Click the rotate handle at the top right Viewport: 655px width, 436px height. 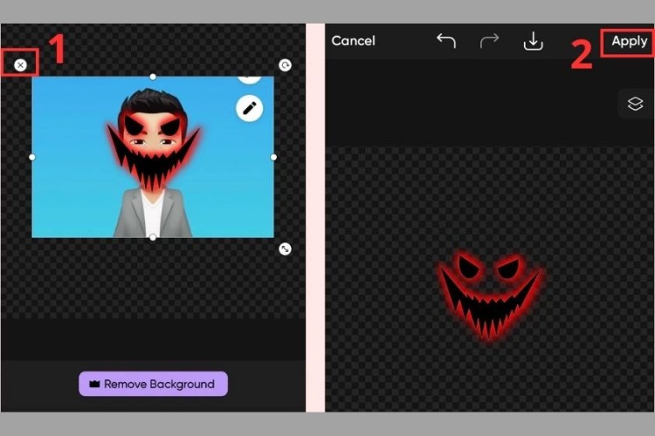[x=285, y=65]
